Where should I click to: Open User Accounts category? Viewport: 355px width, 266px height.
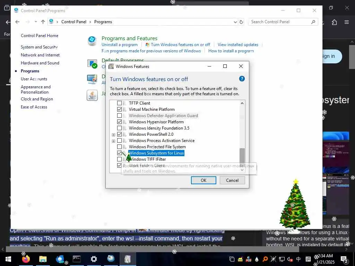coord(34,79)
